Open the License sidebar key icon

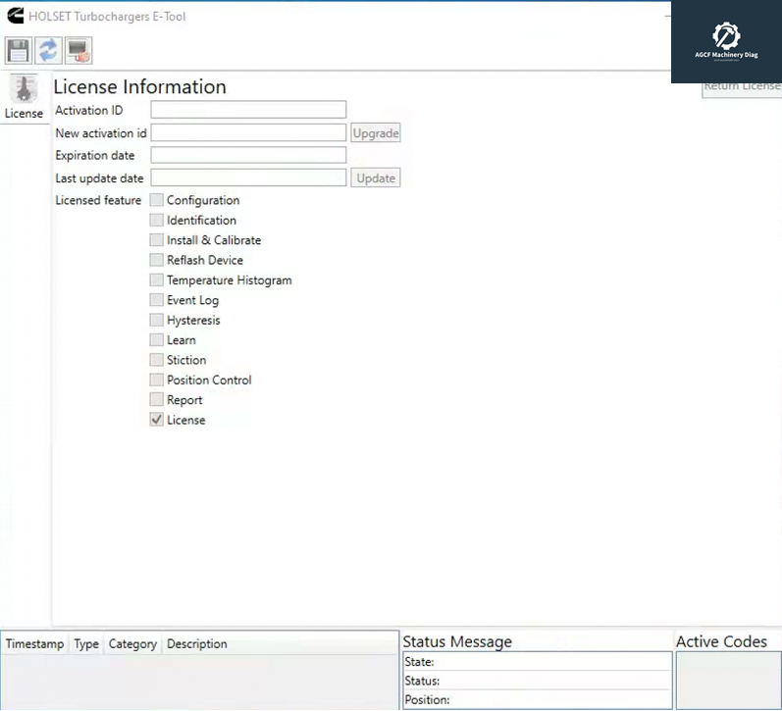[x=24, y=88]
